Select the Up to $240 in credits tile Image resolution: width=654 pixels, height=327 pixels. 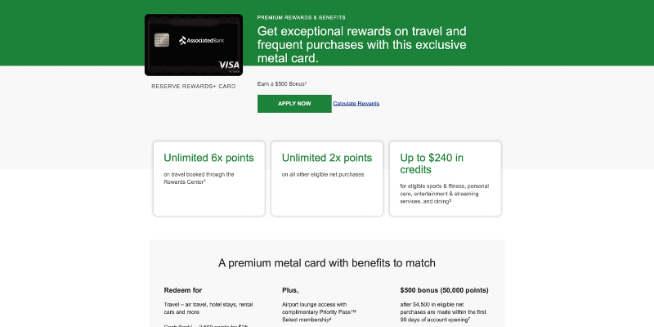tap(445, 178)
